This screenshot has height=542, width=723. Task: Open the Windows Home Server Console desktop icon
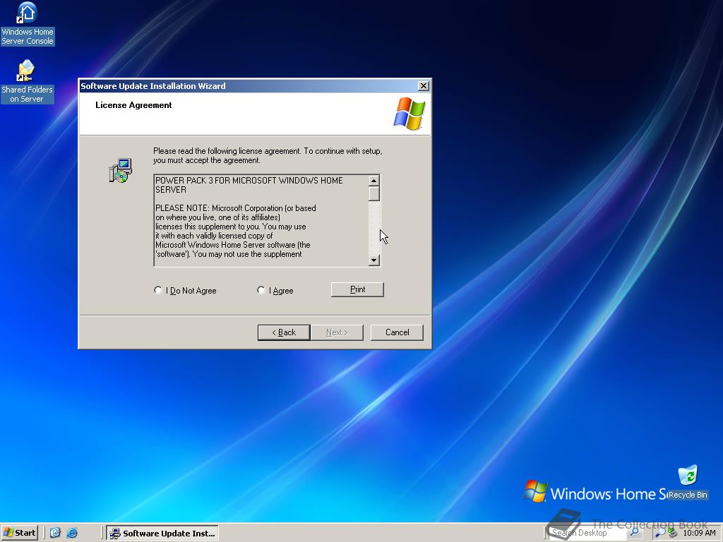pyautogui.click(x=28, y=23)
